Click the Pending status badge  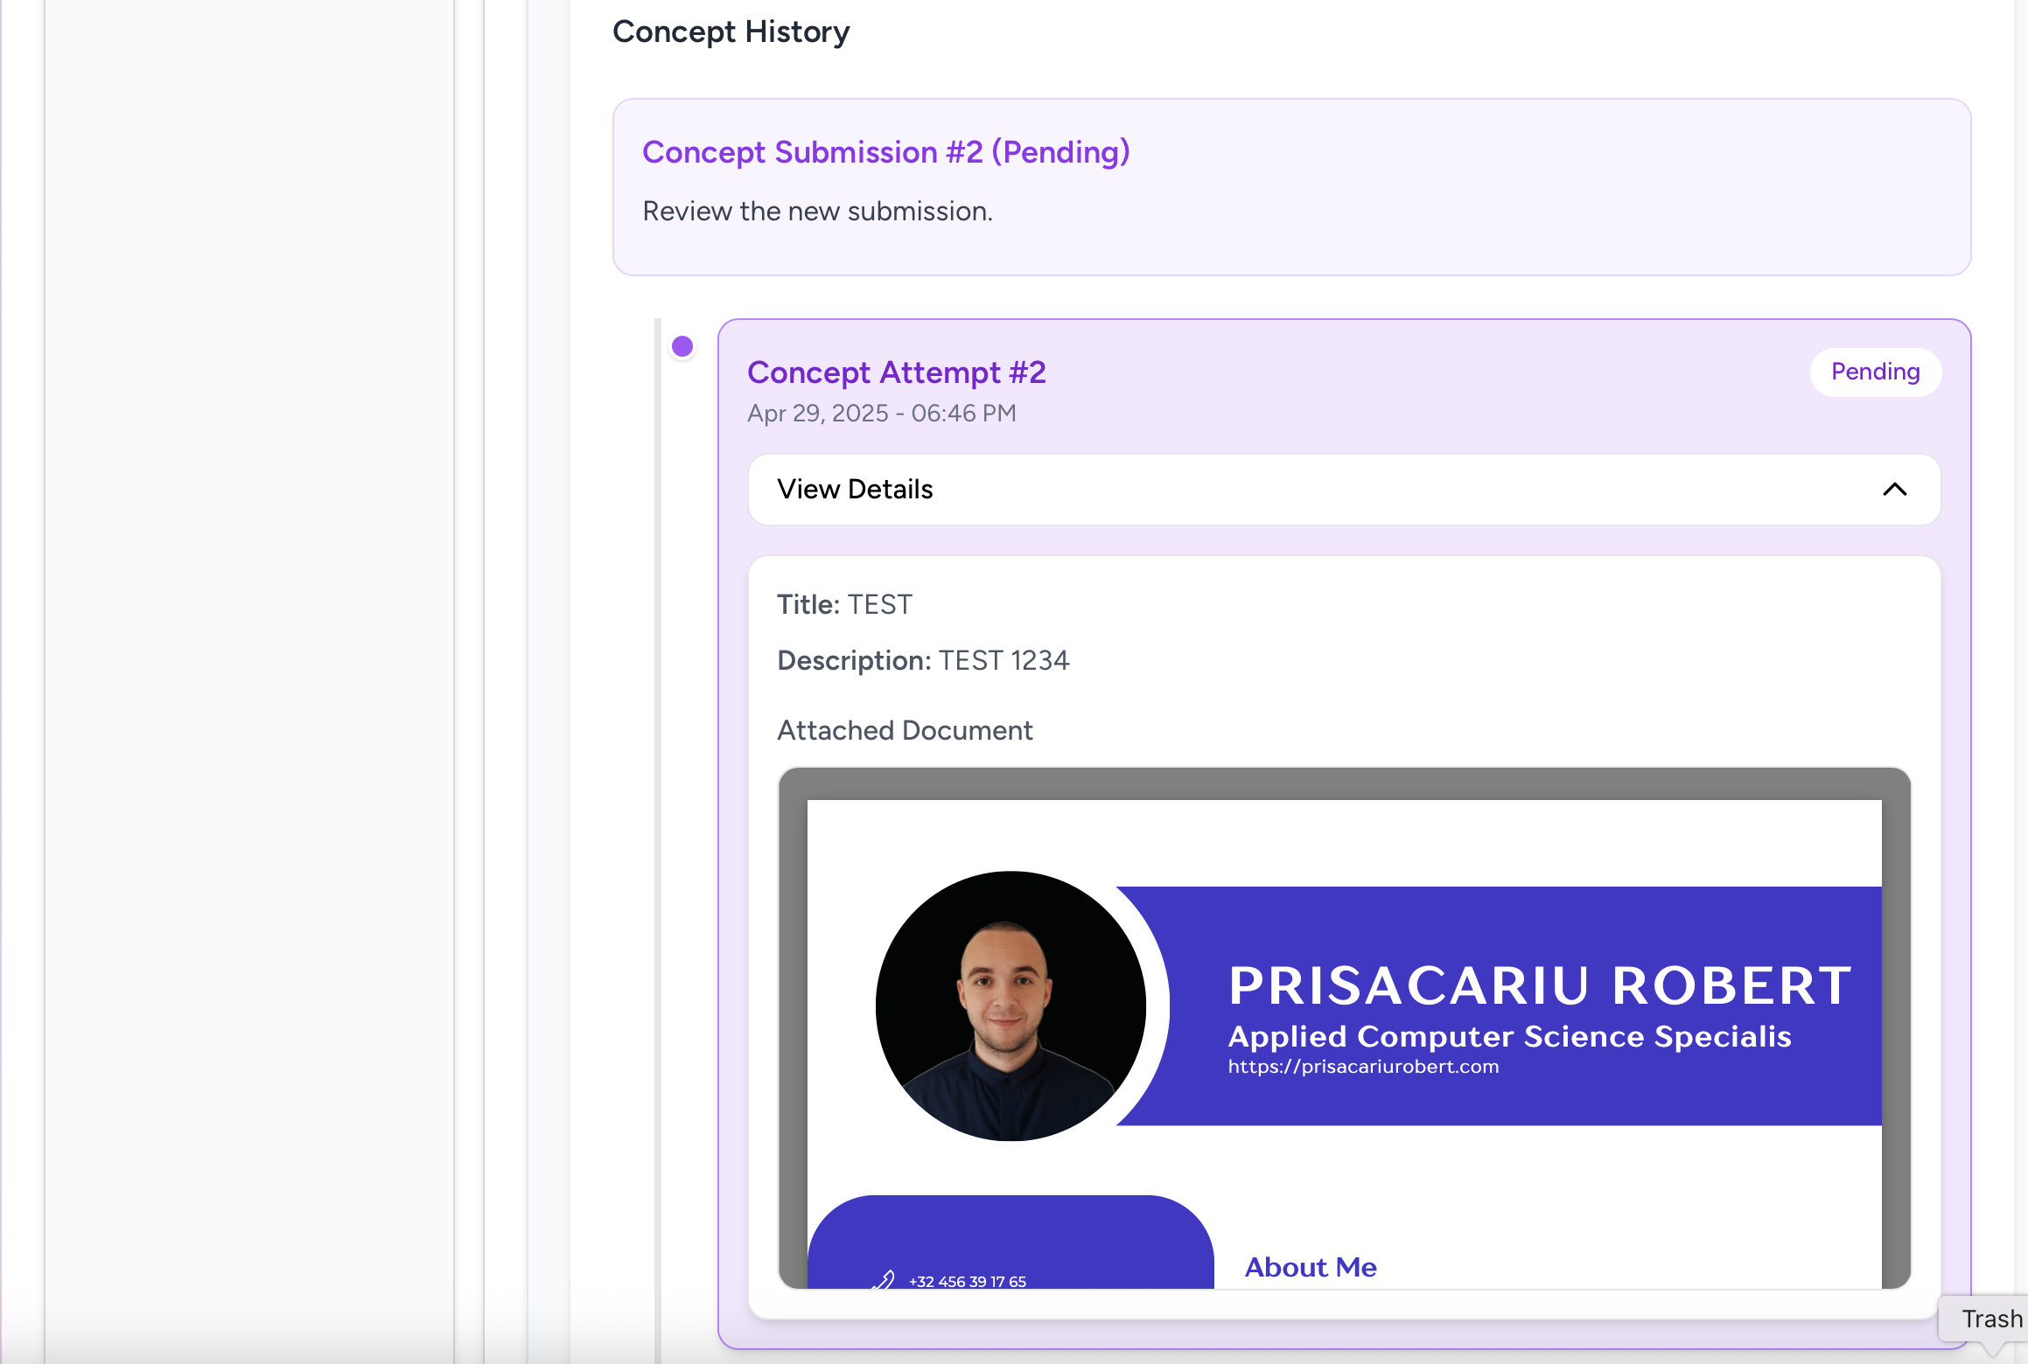point(1875,372)
